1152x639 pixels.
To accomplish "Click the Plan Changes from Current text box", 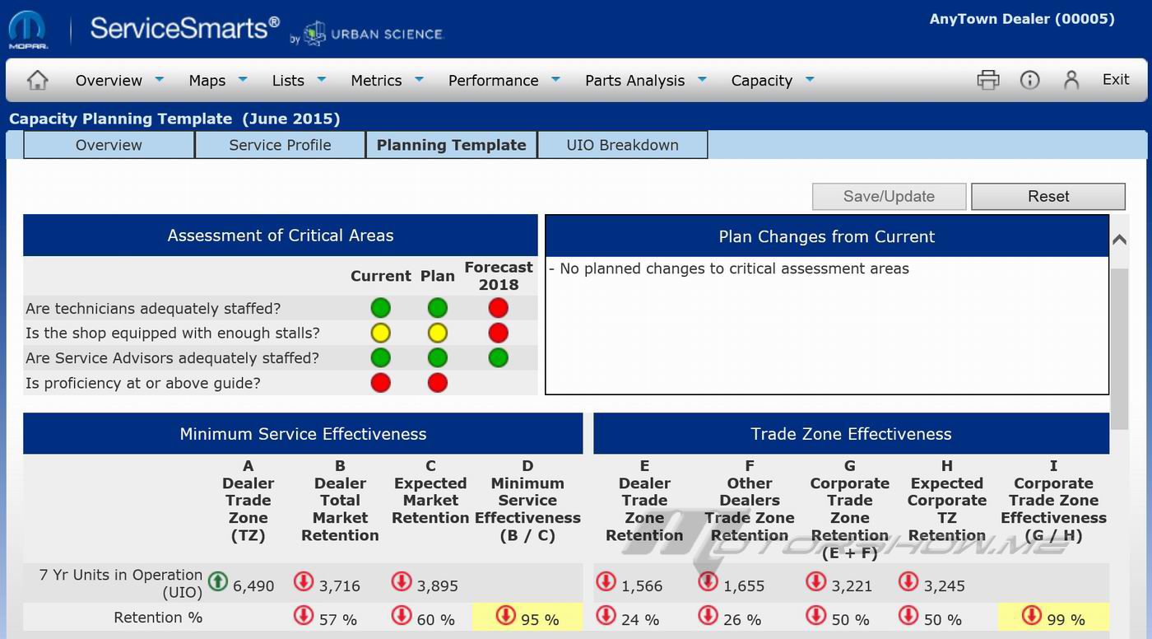I will pyautogui.click(x=827, y=325).
